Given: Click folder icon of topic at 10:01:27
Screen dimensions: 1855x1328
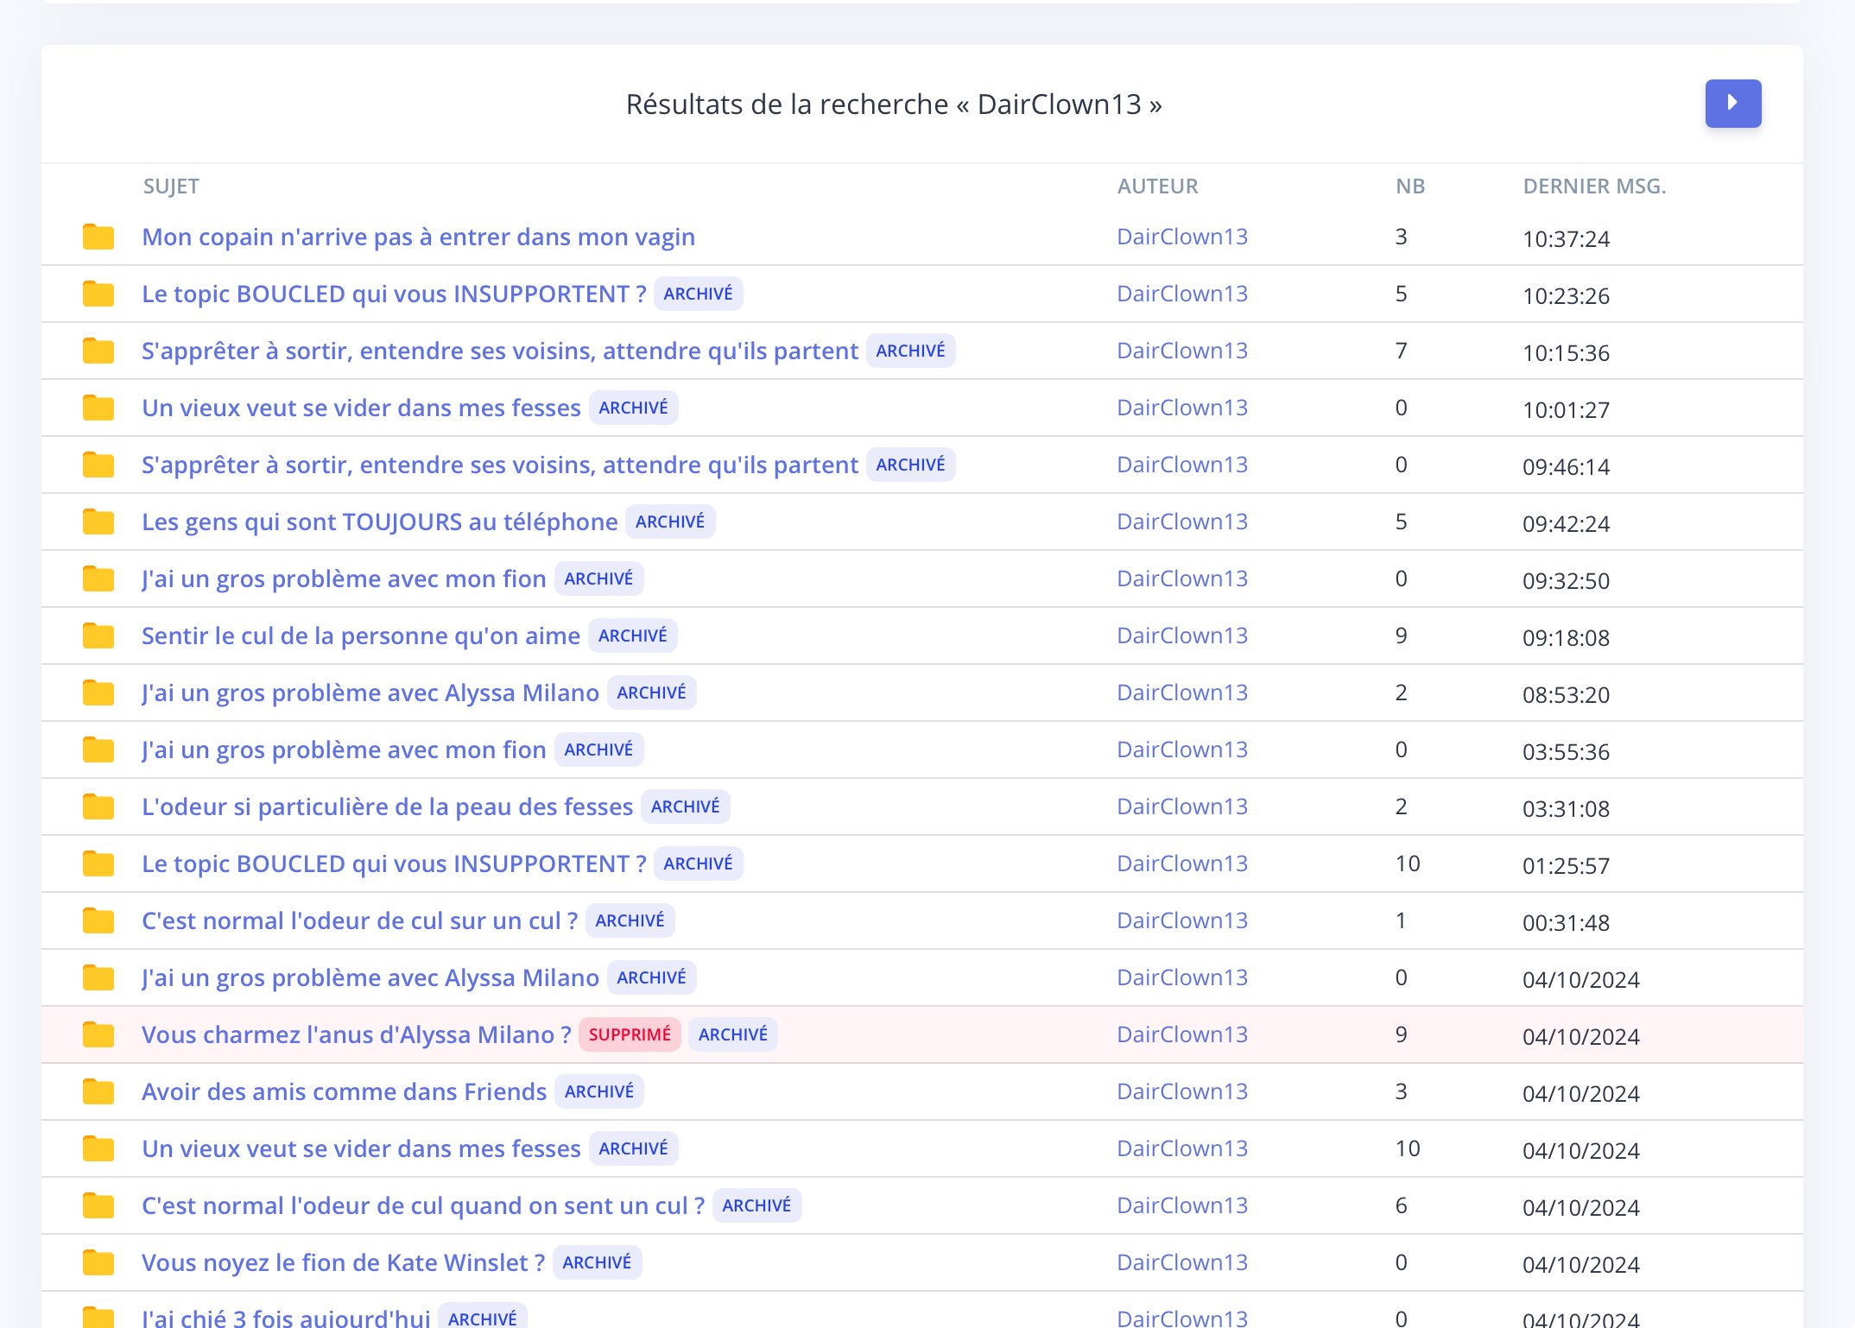Looking at the screenshot, I should [98, 408].
